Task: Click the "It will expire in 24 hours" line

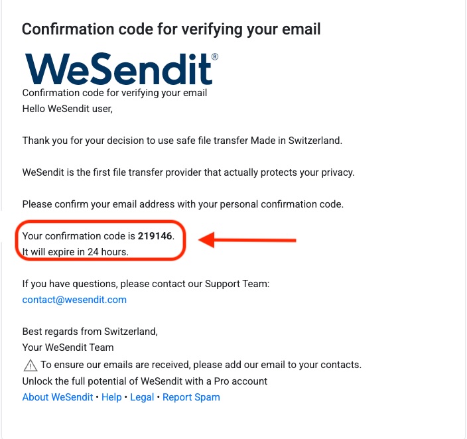Action: 76,252
